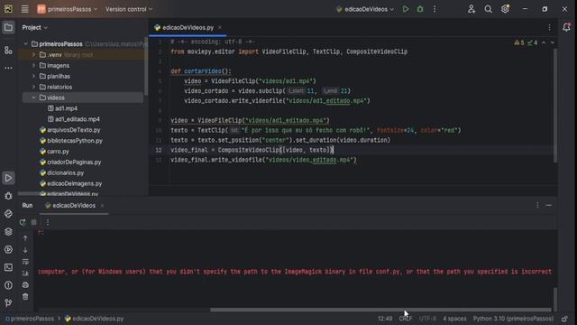Collapse the videos folder
This screenshot has height=325, width=577.
[x=34, y=97]
